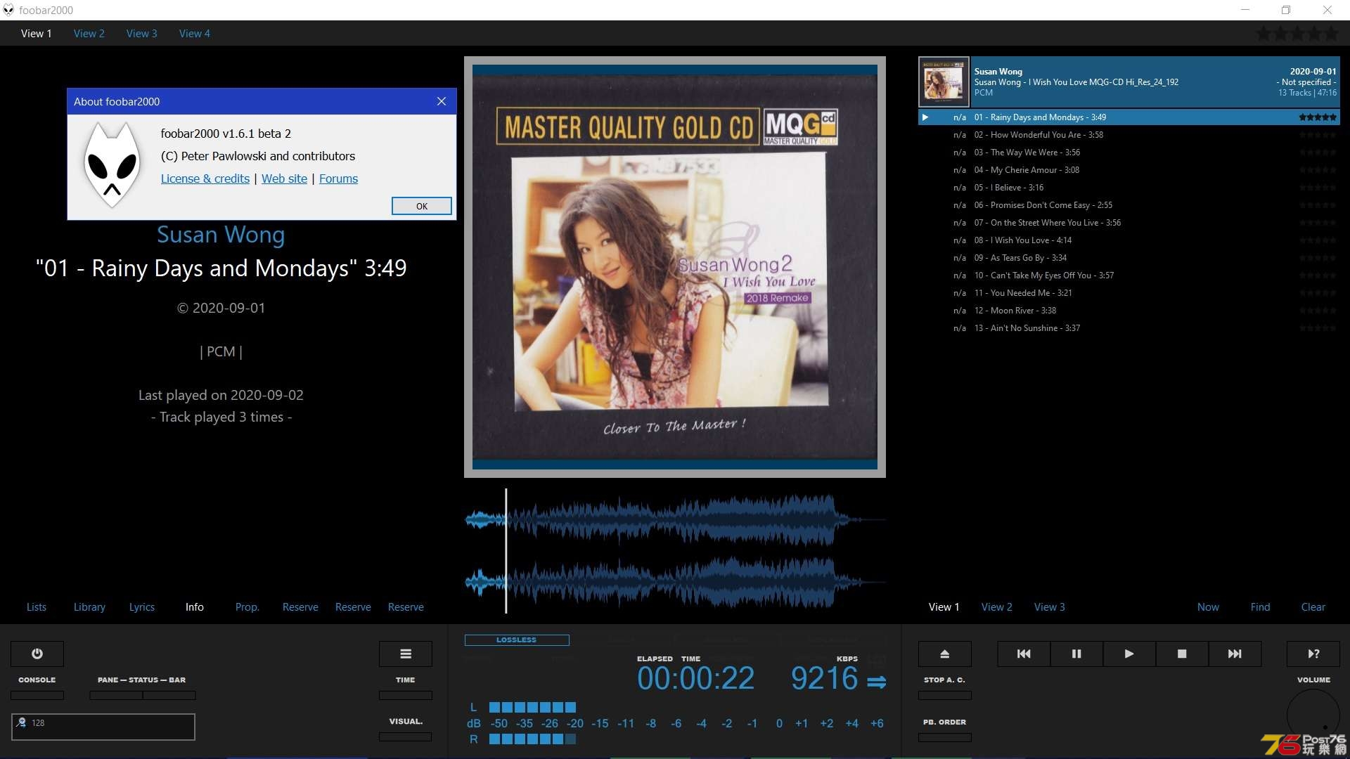Click Now in the playlist panel footer
The width and height of the screenshot is (1350, 759).
coord(1208,606)
